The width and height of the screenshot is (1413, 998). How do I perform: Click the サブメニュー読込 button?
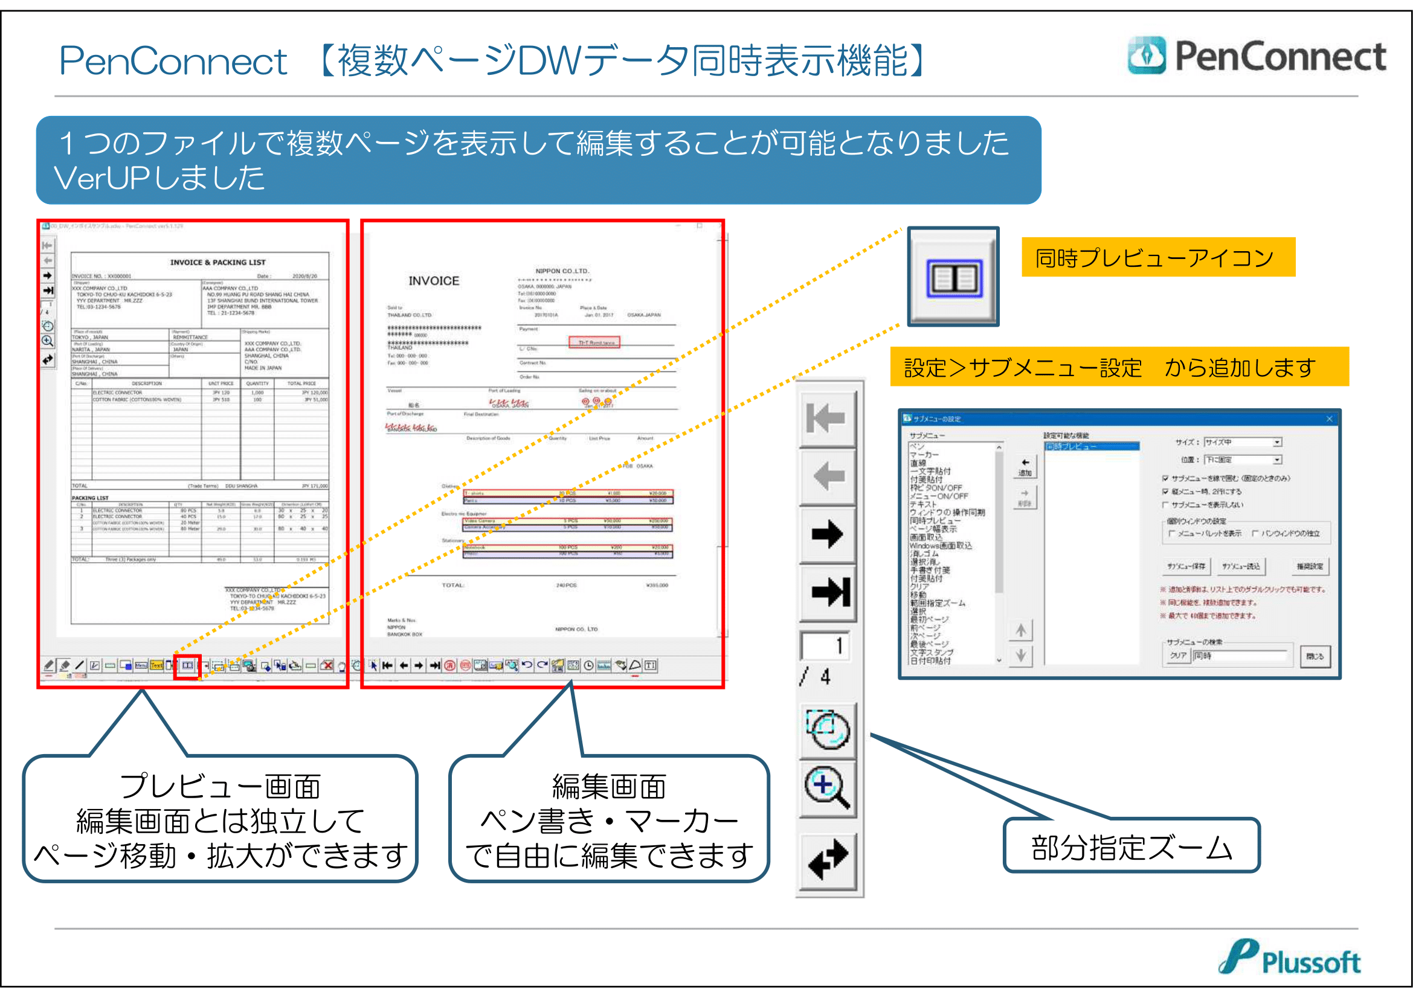tap(1242, 567)
